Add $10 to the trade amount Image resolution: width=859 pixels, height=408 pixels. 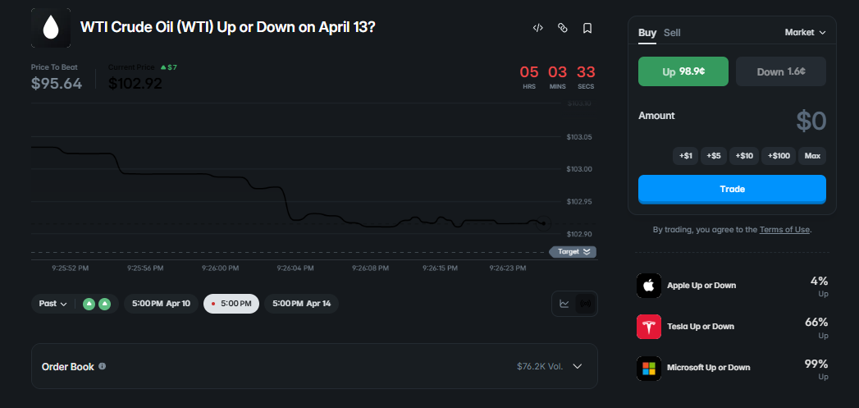(x=744, y=156)
